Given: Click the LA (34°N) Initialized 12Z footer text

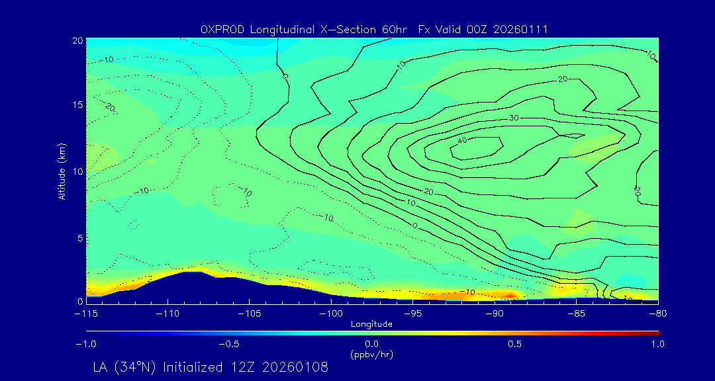Looking at the screenshot, I should [x=211, y=368].
